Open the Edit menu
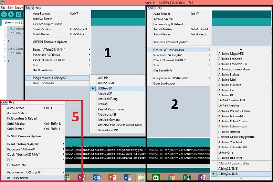This screenshot has height=182, width=273. (x=10, y=8)
